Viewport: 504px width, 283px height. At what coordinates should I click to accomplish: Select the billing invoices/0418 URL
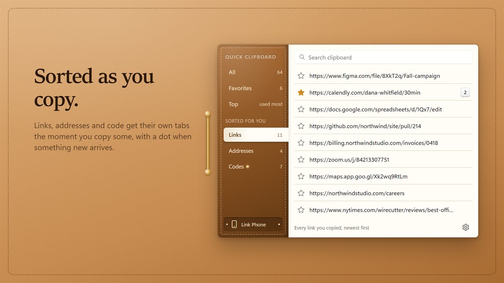[x=374, y=143]
